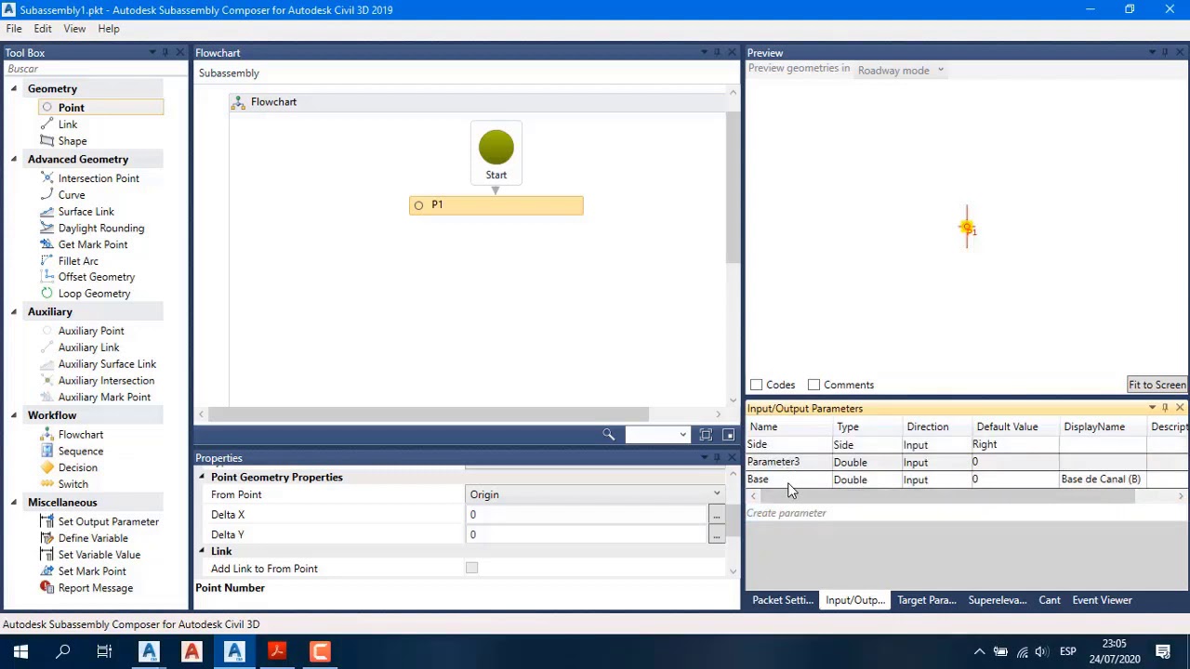The width and height of the screenshot is (1190, 669).
Task: Collapse the Miscellaneous group
Action: click(x=14, y=503)
